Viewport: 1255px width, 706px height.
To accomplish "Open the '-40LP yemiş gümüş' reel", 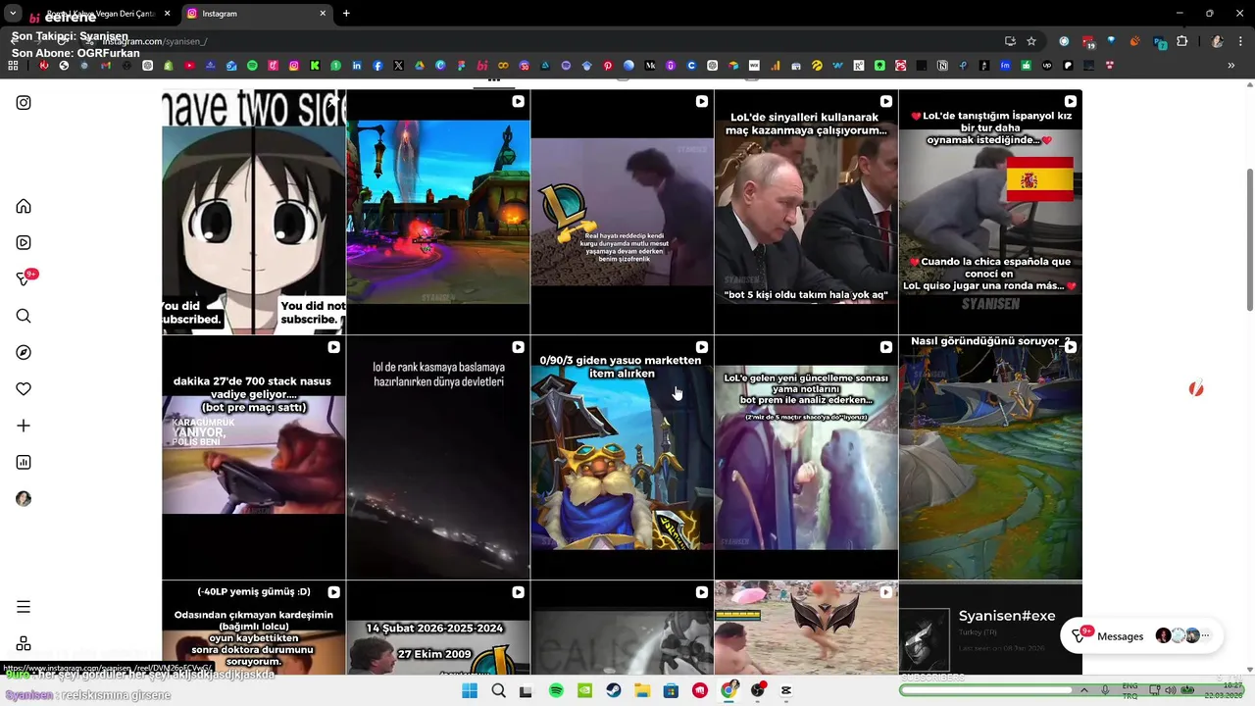I will pyautogui.click(x=253, y=628).
